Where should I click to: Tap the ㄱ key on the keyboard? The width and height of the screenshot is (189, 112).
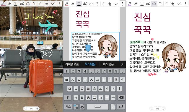pos(85,80)
